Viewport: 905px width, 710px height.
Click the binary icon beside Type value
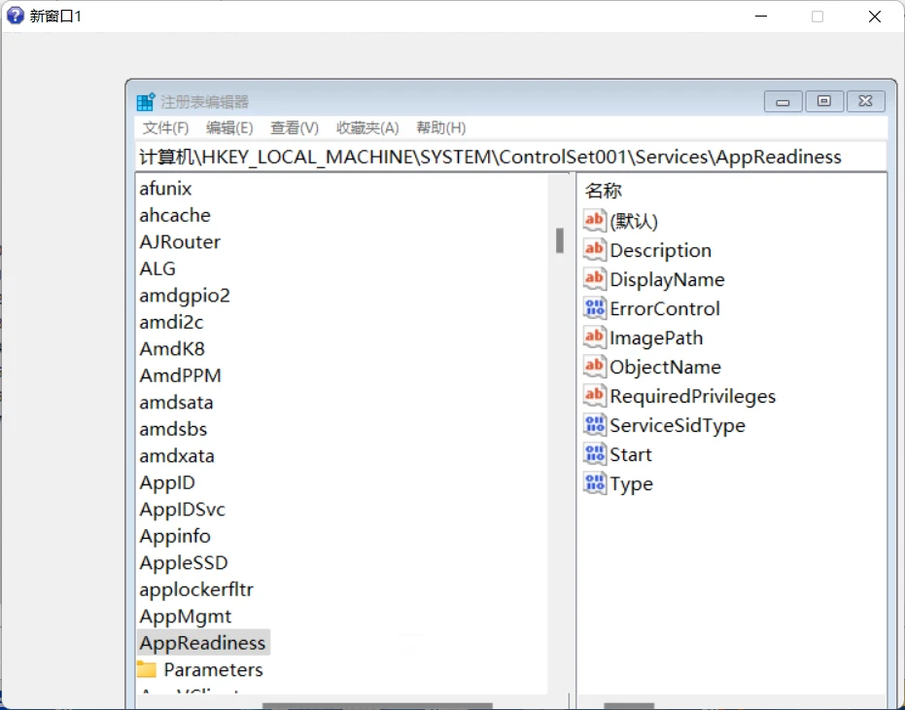pos(595,483)
